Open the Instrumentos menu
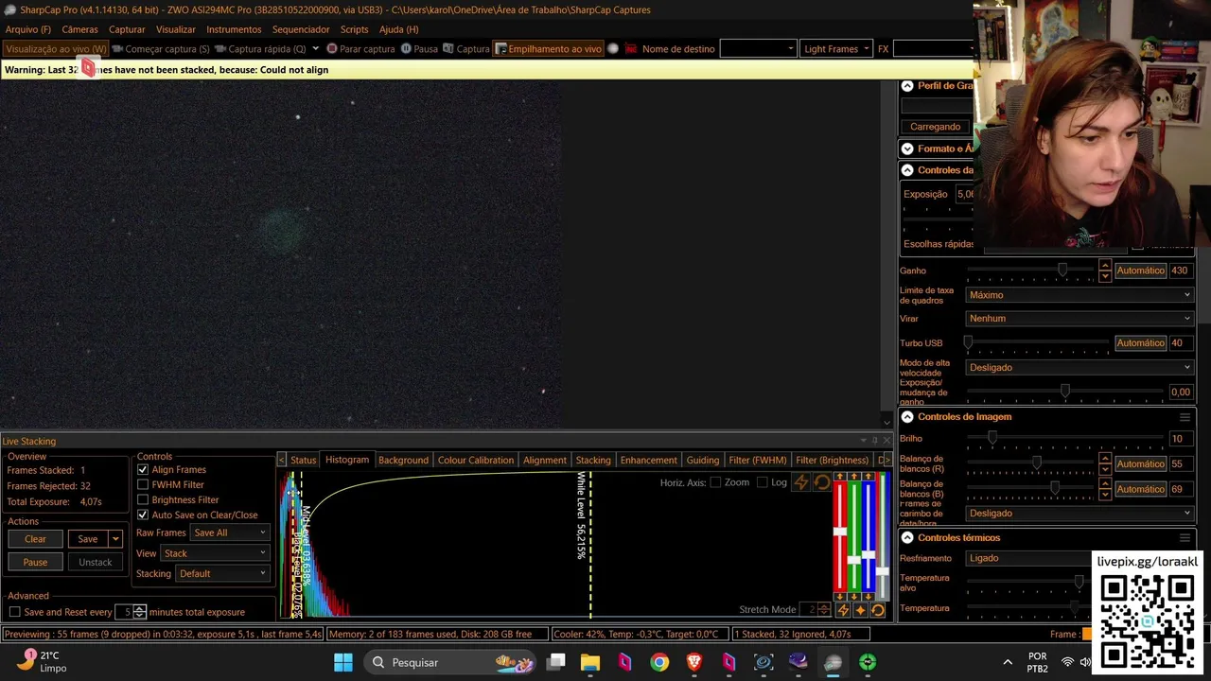The width and height of the screenshot is (1211, 681). point(234,29)
